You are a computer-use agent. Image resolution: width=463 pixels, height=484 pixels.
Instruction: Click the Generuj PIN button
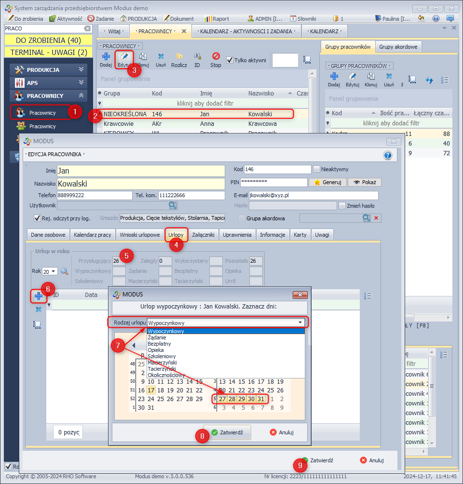click(327, 182)
